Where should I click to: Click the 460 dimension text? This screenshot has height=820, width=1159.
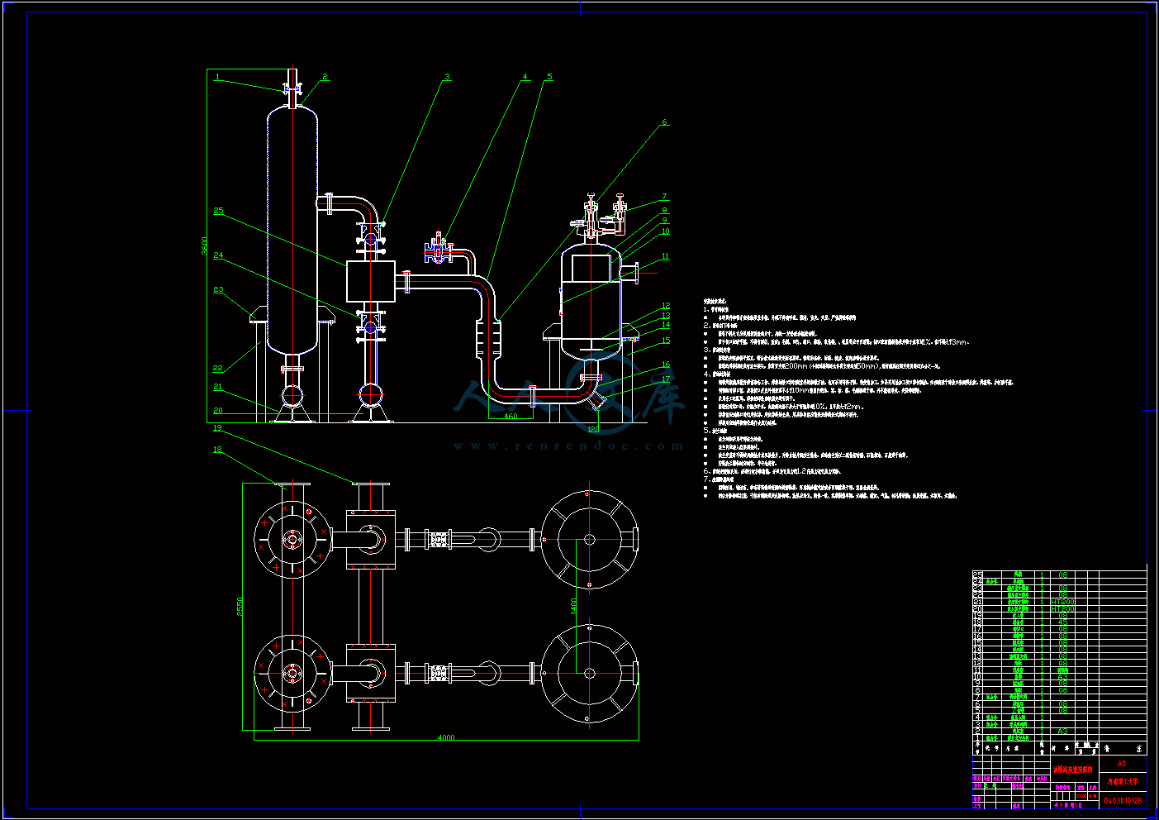tap(511, 417)
